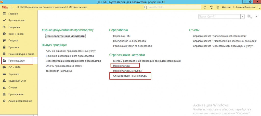Viewport: 261px width, 116px height.
Task: Click the Продажа bag icon
Action: click(x=5, y=47)
